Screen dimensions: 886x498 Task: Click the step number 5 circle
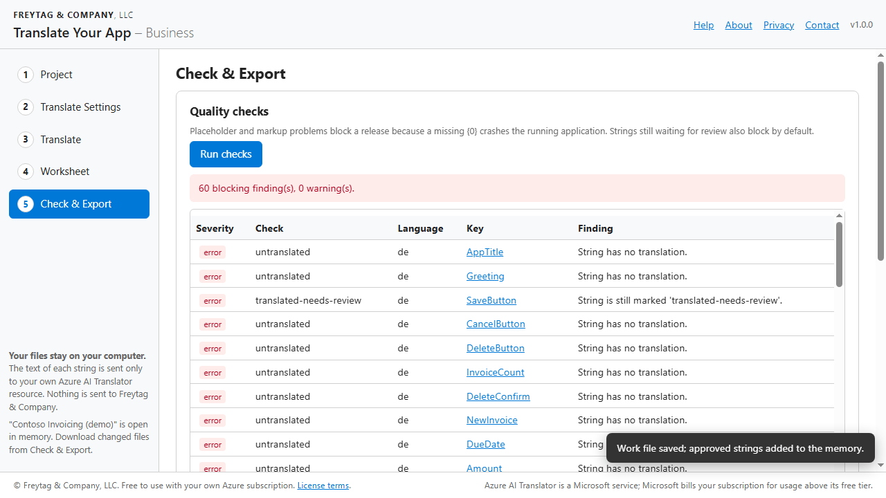pos(26,204)
